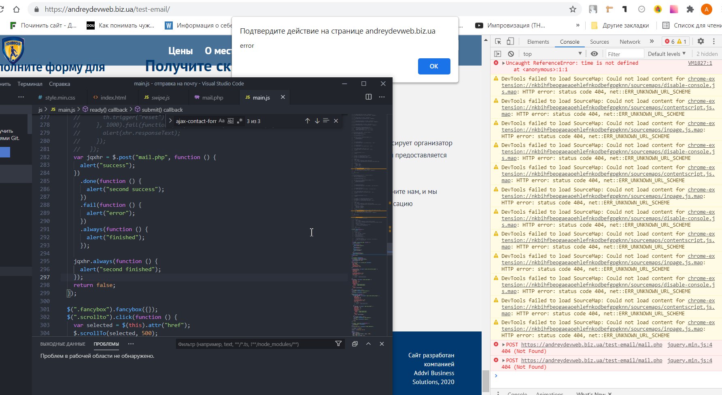This screenshot has height=395, width=722.
Task: Open first jquery.min.js:4 source link
Action: pyautogui.click(x=689, y=345)
